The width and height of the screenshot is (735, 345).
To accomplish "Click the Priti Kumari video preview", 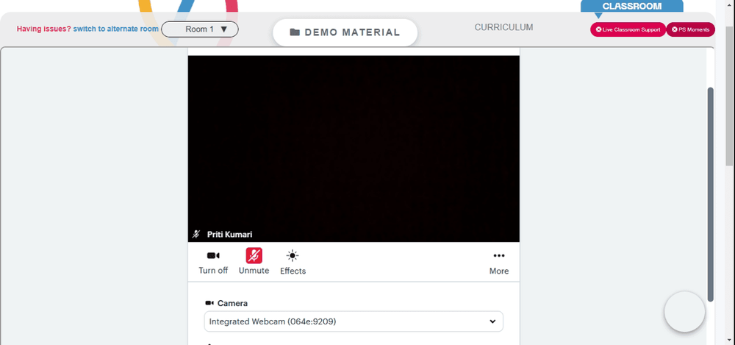I will coord(354,149).
